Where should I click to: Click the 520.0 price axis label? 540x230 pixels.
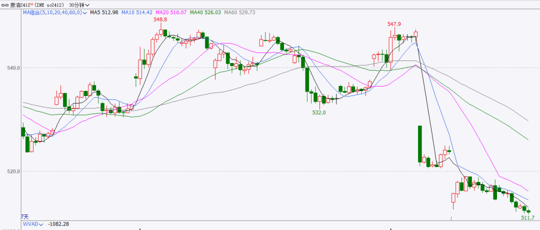12,171
